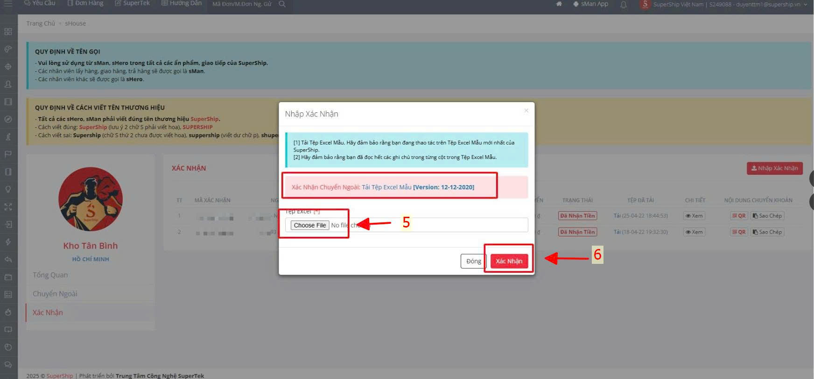814x379 pixels.
Task: Click the chat bubbles icon at sidebar bottom
Action: 8,365
